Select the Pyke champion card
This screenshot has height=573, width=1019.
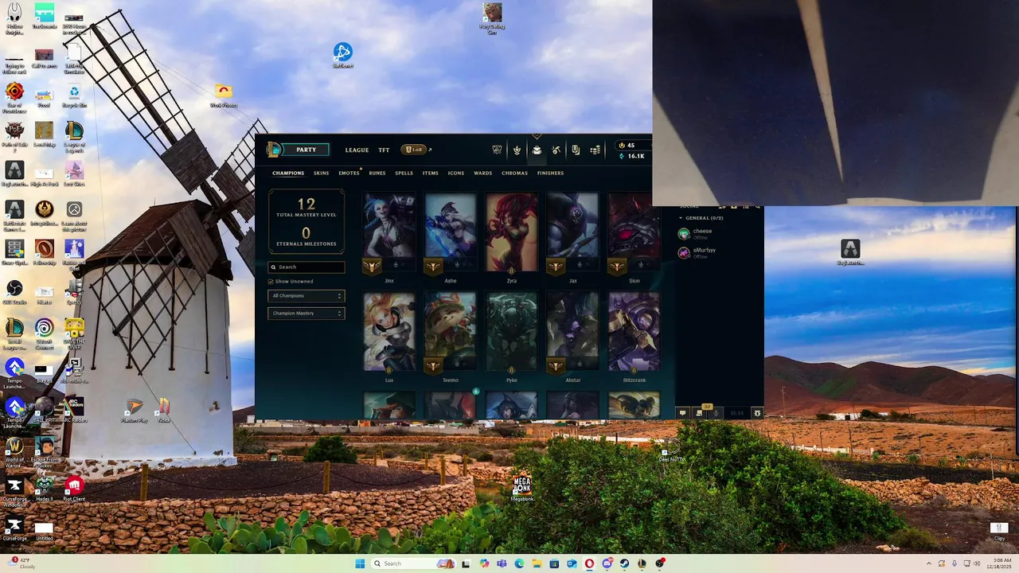click(x=512, y=336)
